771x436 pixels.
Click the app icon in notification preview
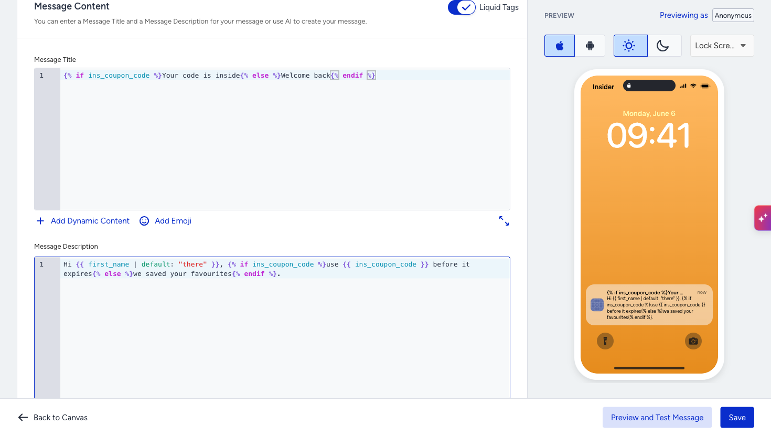[597, 305]
